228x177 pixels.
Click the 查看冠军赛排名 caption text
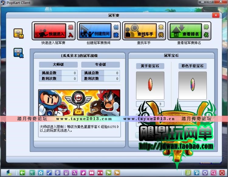(x=189, y=43)
